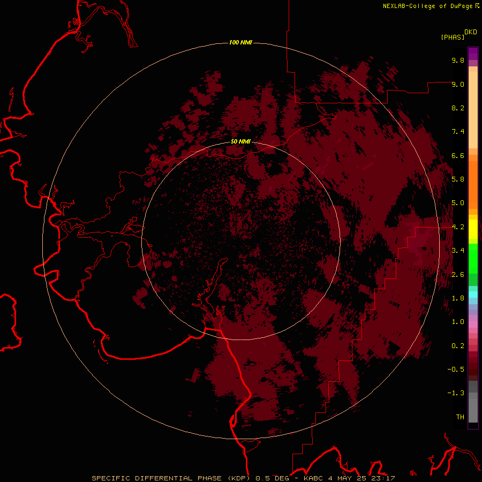Click the 2.6 legend value

[458, 275]
